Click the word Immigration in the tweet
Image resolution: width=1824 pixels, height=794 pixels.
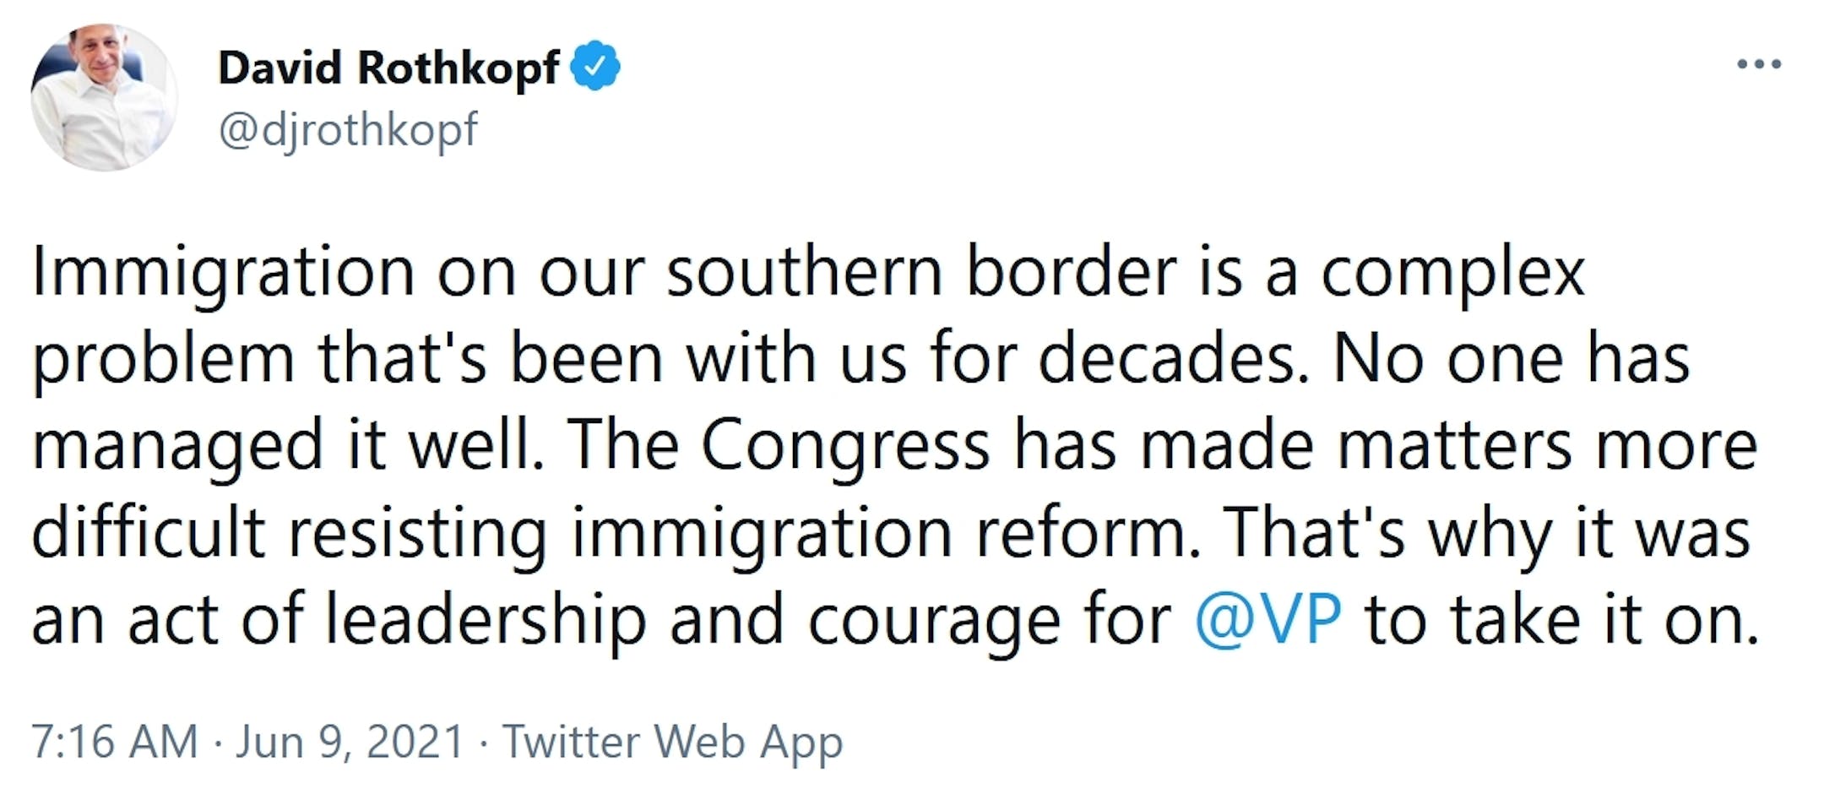click(223, 274)
